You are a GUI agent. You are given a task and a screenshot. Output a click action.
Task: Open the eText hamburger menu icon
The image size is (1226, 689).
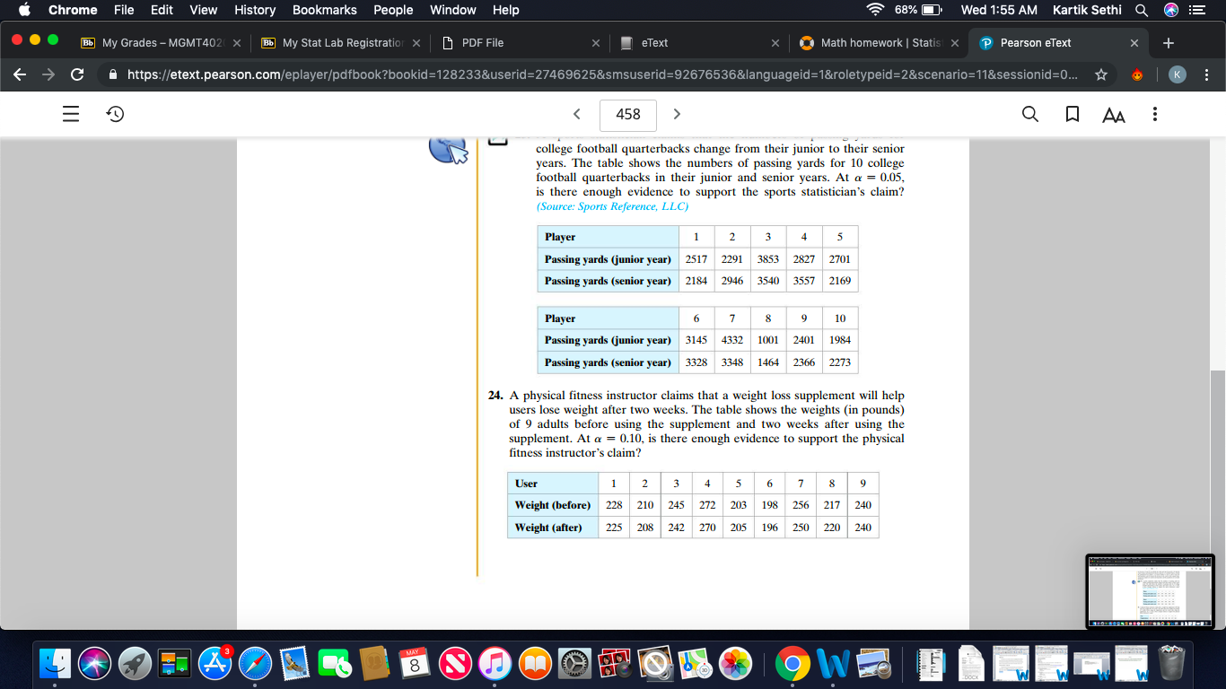pyautogui.click(x=72, y=114)
